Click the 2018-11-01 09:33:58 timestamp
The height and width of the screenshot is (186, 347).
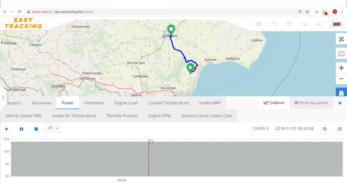pos(294,128)
